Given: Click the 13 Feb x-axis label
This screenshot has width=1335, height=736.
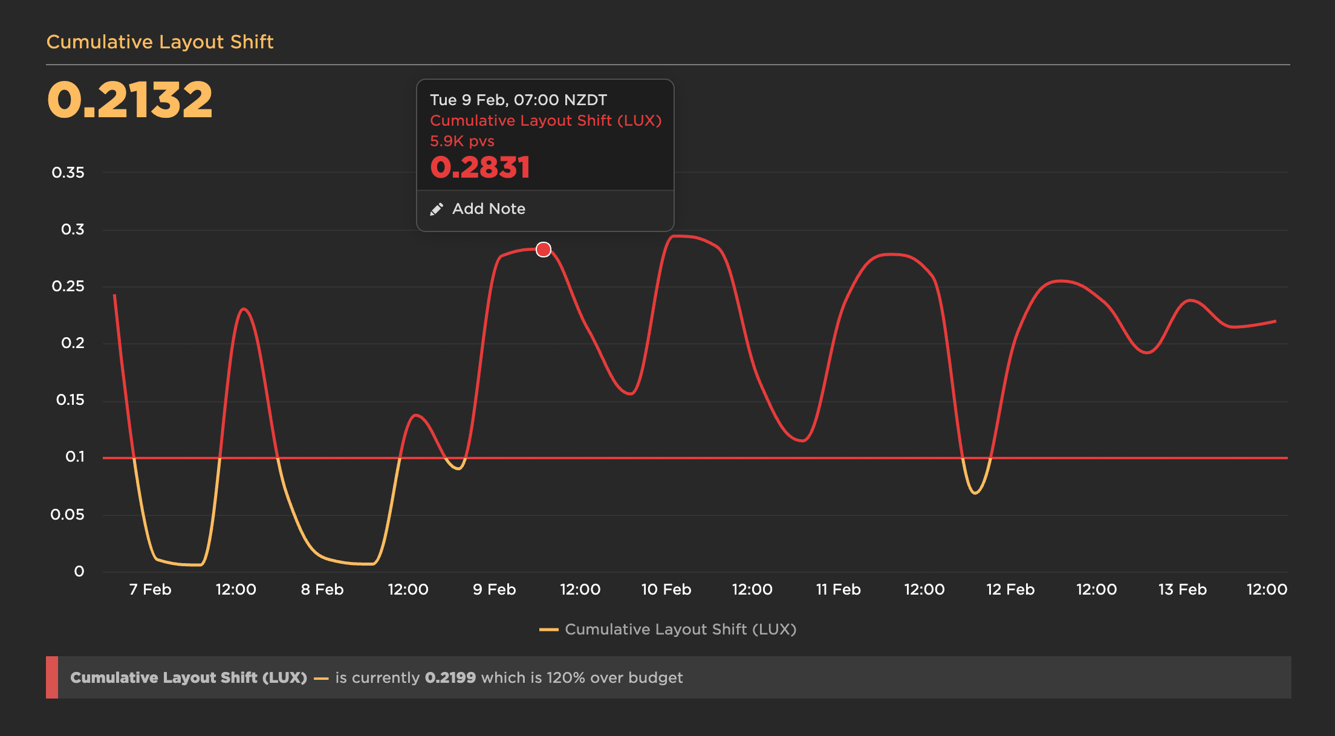Looking at the screenshot, I should [1182, 590].
